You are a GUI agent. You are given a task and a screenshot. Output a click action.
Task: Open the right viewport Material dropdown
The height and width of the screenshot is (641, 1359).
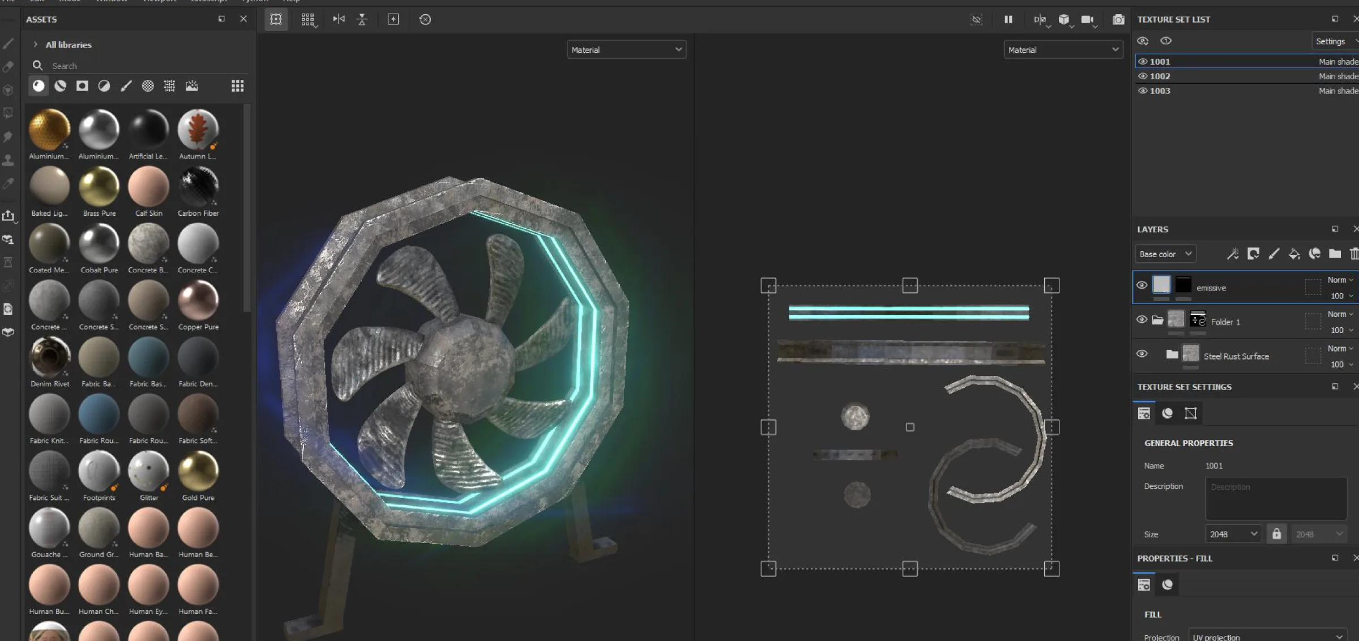1063,50
